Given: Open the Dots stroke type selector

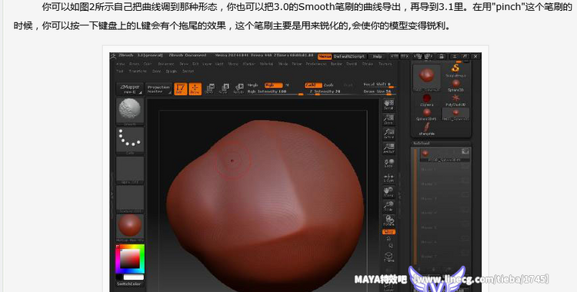Looking at the screenshot, I should click(x=130, y=141).
